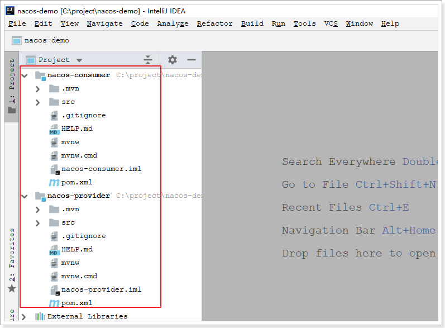Open Project view settings gear
The image size is (445, 328).
(173, 60)
